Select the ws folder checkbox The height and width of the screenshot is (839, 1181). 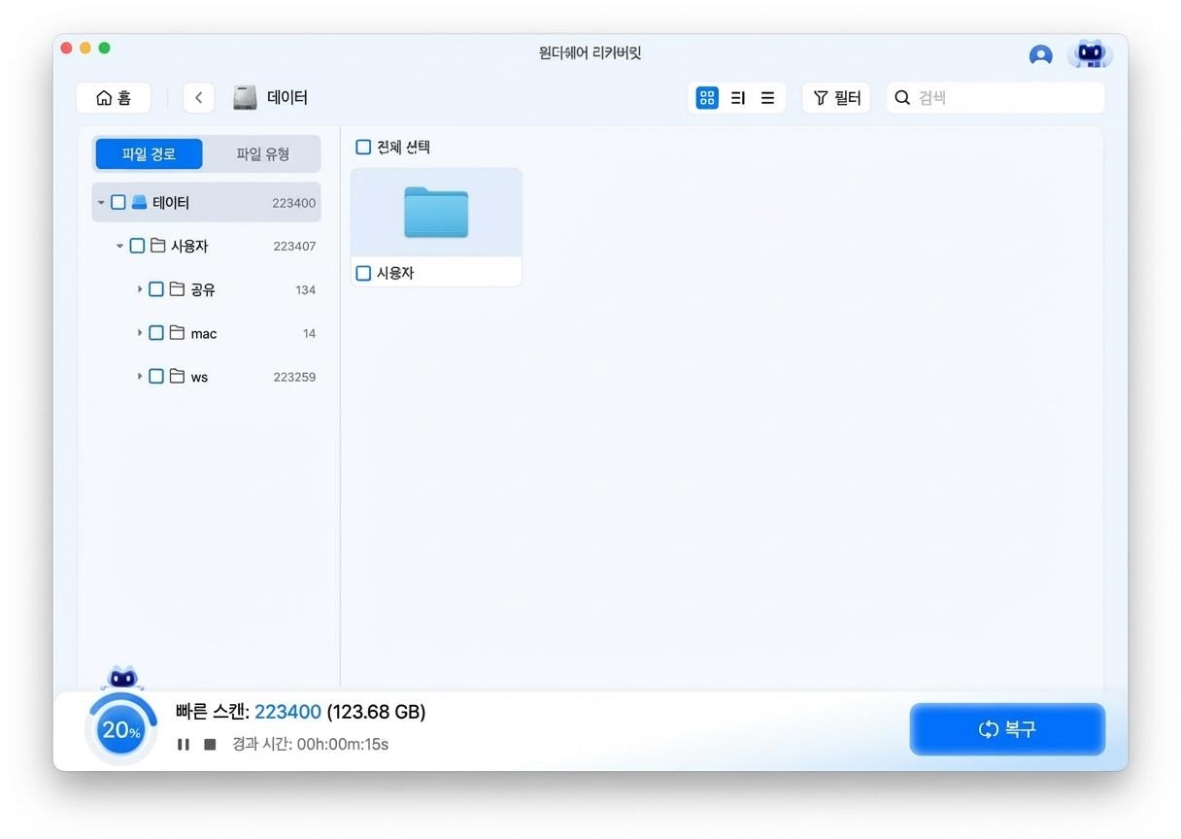[156, 377]
